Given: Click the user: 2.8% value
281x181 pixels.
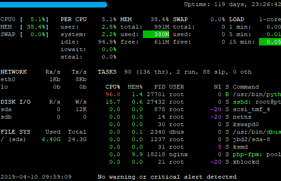Looking at the screenshot, I should [x=109, y=27].
